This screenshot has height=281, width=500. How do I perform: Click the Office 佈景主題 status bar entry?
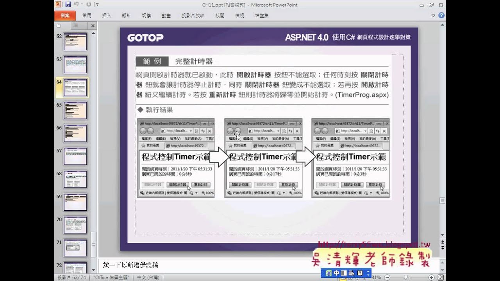pyautogui.click(x=112, y=277)
